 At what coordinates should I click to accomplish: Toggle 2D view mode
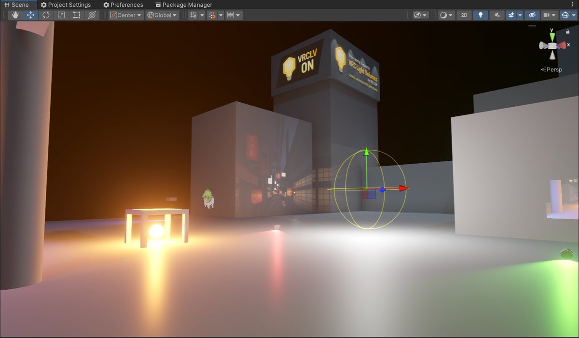[464, 15]
